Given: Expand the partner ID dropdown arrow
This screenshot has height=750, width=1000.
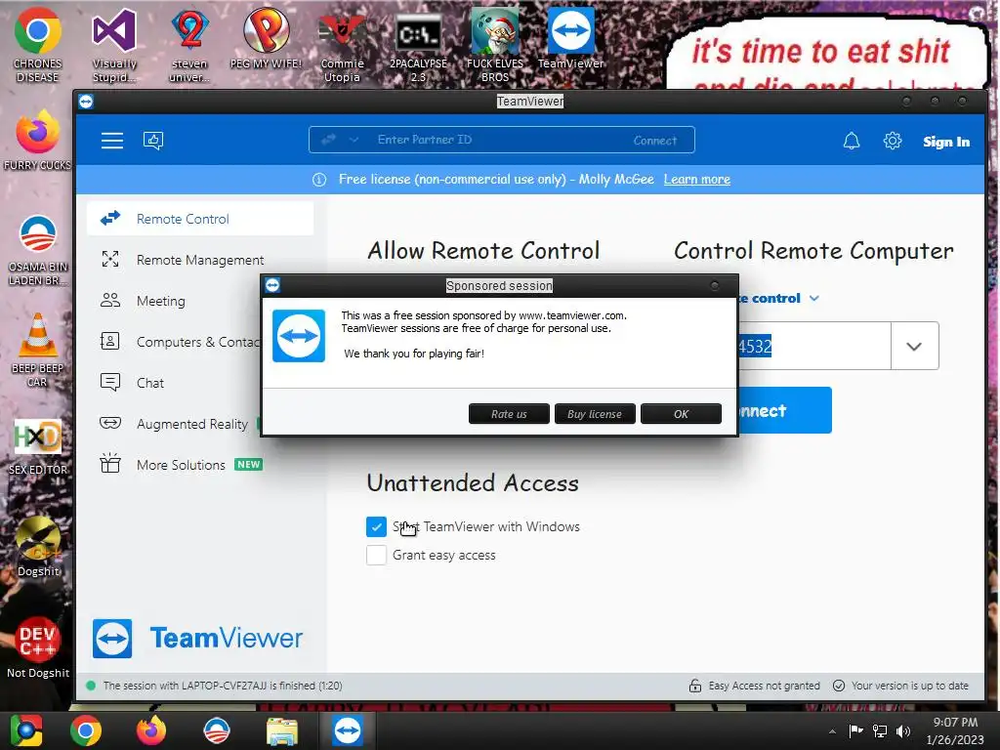Looking at the screenshot, I should (x=914, y=347).
